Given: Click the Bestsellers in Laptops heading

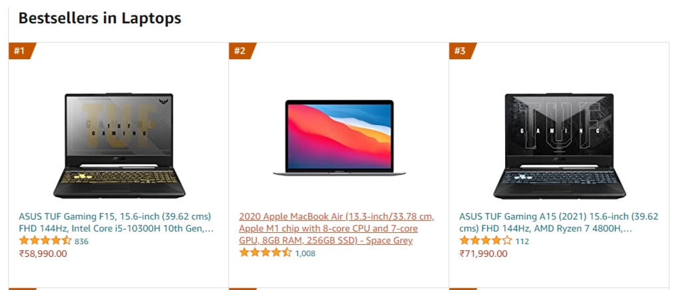Looking at the screenshot, I should 100,18.
